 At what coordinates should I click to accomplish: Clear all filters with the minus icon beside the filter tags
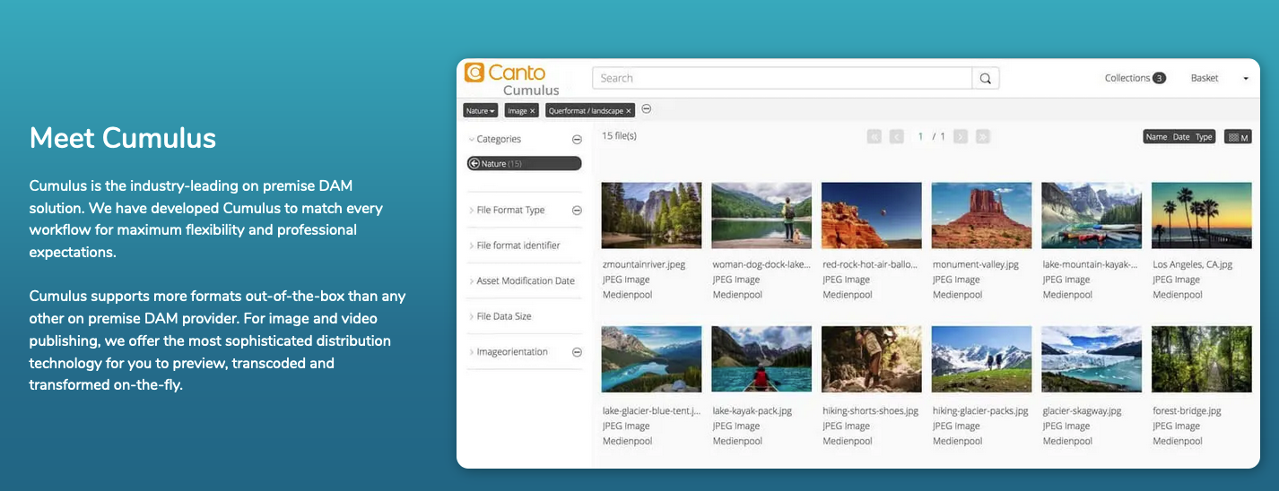click(x=647, y=109)
